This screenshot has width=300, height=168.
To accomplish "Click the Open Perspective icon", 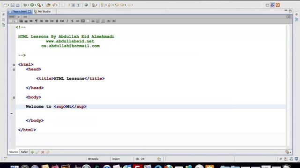I will click(268, 5).
